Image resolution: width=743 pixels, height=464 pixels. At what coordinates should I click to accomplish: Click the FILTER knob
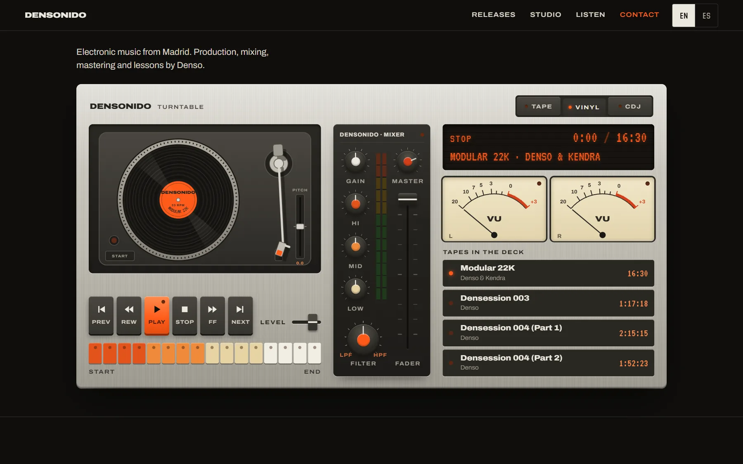363,339
